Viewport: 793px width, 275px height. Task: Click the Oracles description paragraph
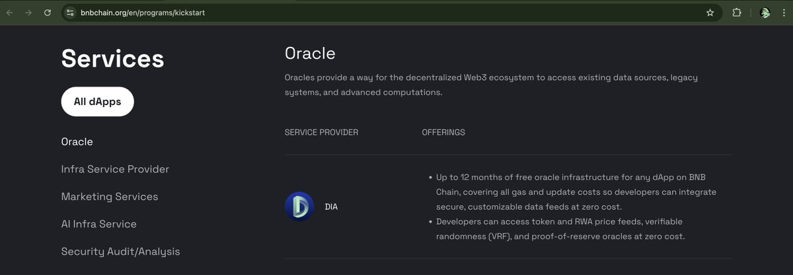(x=491, y=85)
